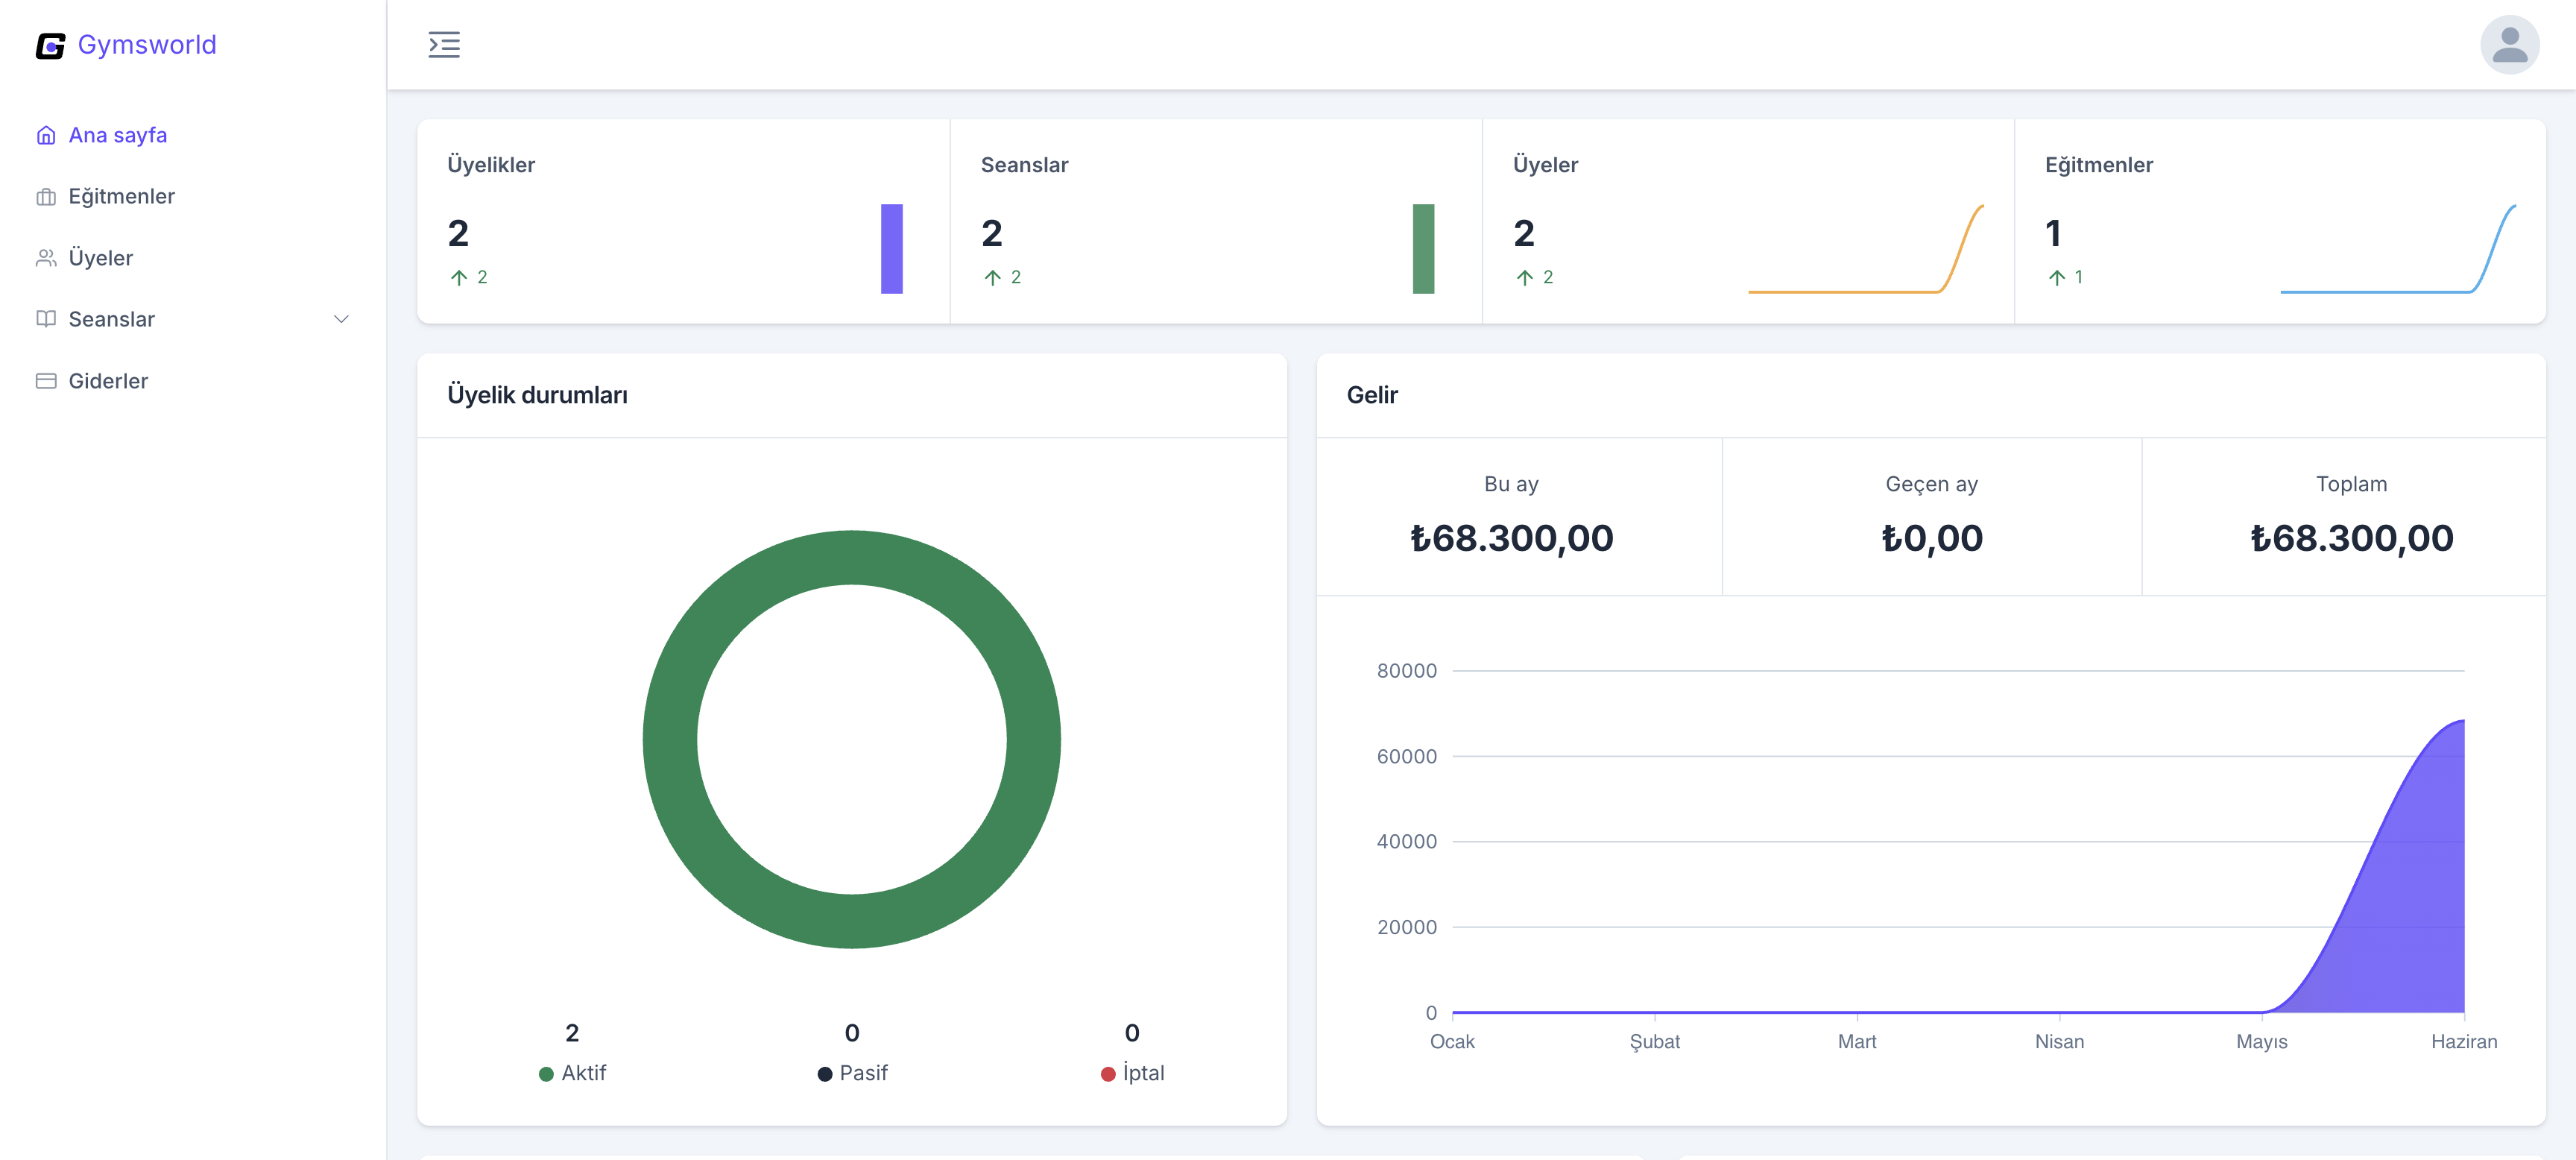This screenshot has height=1160, width=2576.
Task: Collapse sidebar with the menu fold icon
Action: pos(444,45)
